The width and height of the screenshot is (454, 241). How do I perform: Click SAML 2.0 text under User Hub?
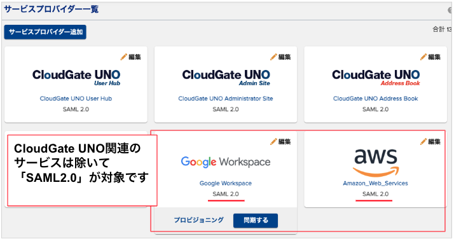[x=76, y=109]
